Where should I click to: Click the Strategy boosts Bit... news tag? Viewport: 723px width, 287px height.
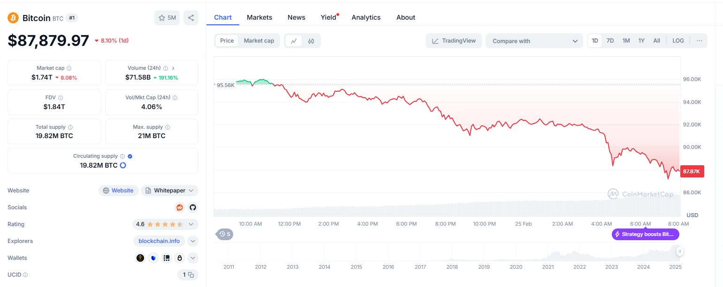pos(645,234)
